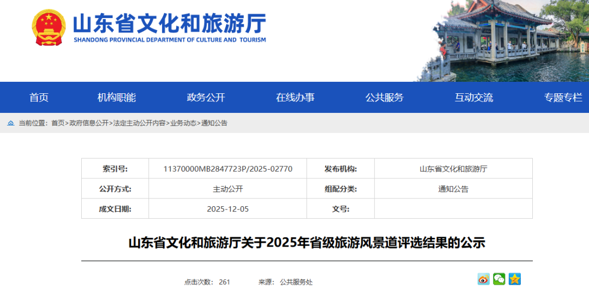Open the 政务公开 navigation item
Screen dimensions: 589x294
pos(206,98)
